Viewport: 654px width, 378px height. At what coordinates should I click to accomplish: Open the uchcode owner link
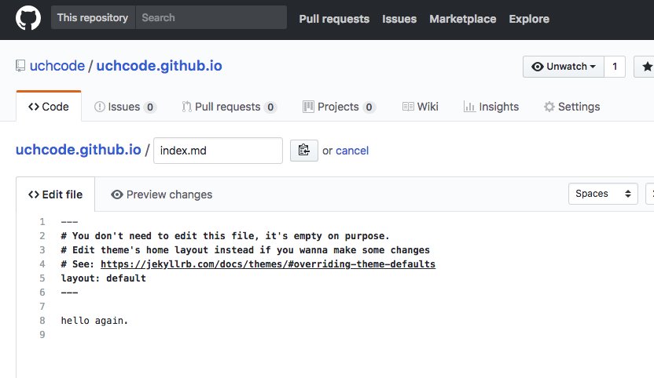[57, 66]
